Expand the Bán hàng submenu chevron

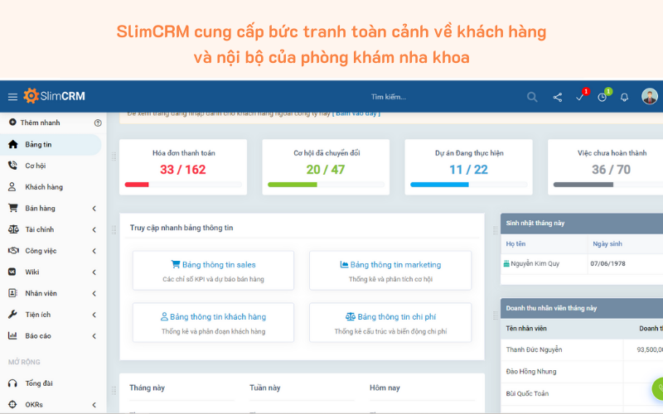(94, 209)
